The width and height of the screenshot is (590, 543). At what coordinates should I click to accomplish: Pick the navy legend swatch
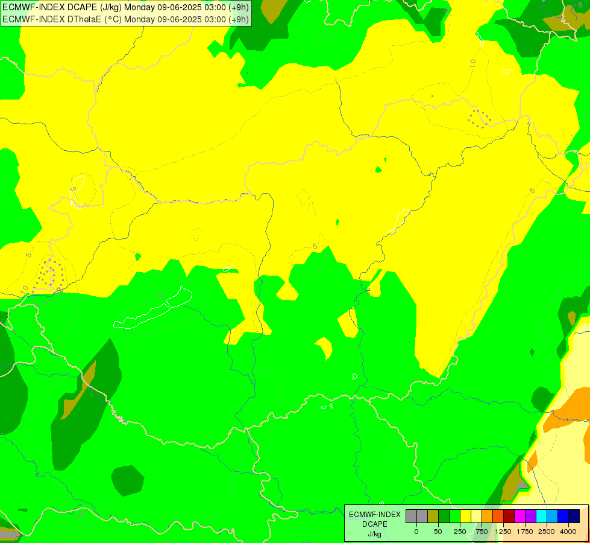[574, 516]
